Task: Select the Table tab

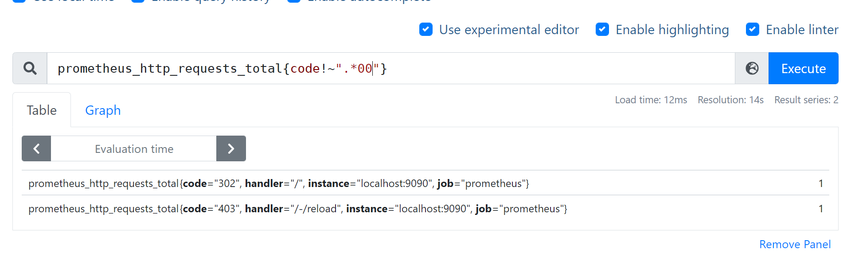Action: [42, 110]
